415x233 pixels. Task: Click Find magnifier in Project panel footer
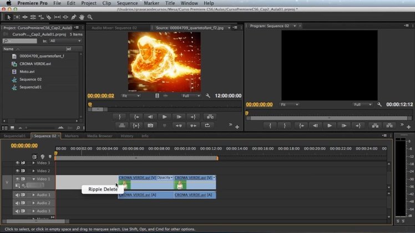pyautogui.click(x=78, y=128)
